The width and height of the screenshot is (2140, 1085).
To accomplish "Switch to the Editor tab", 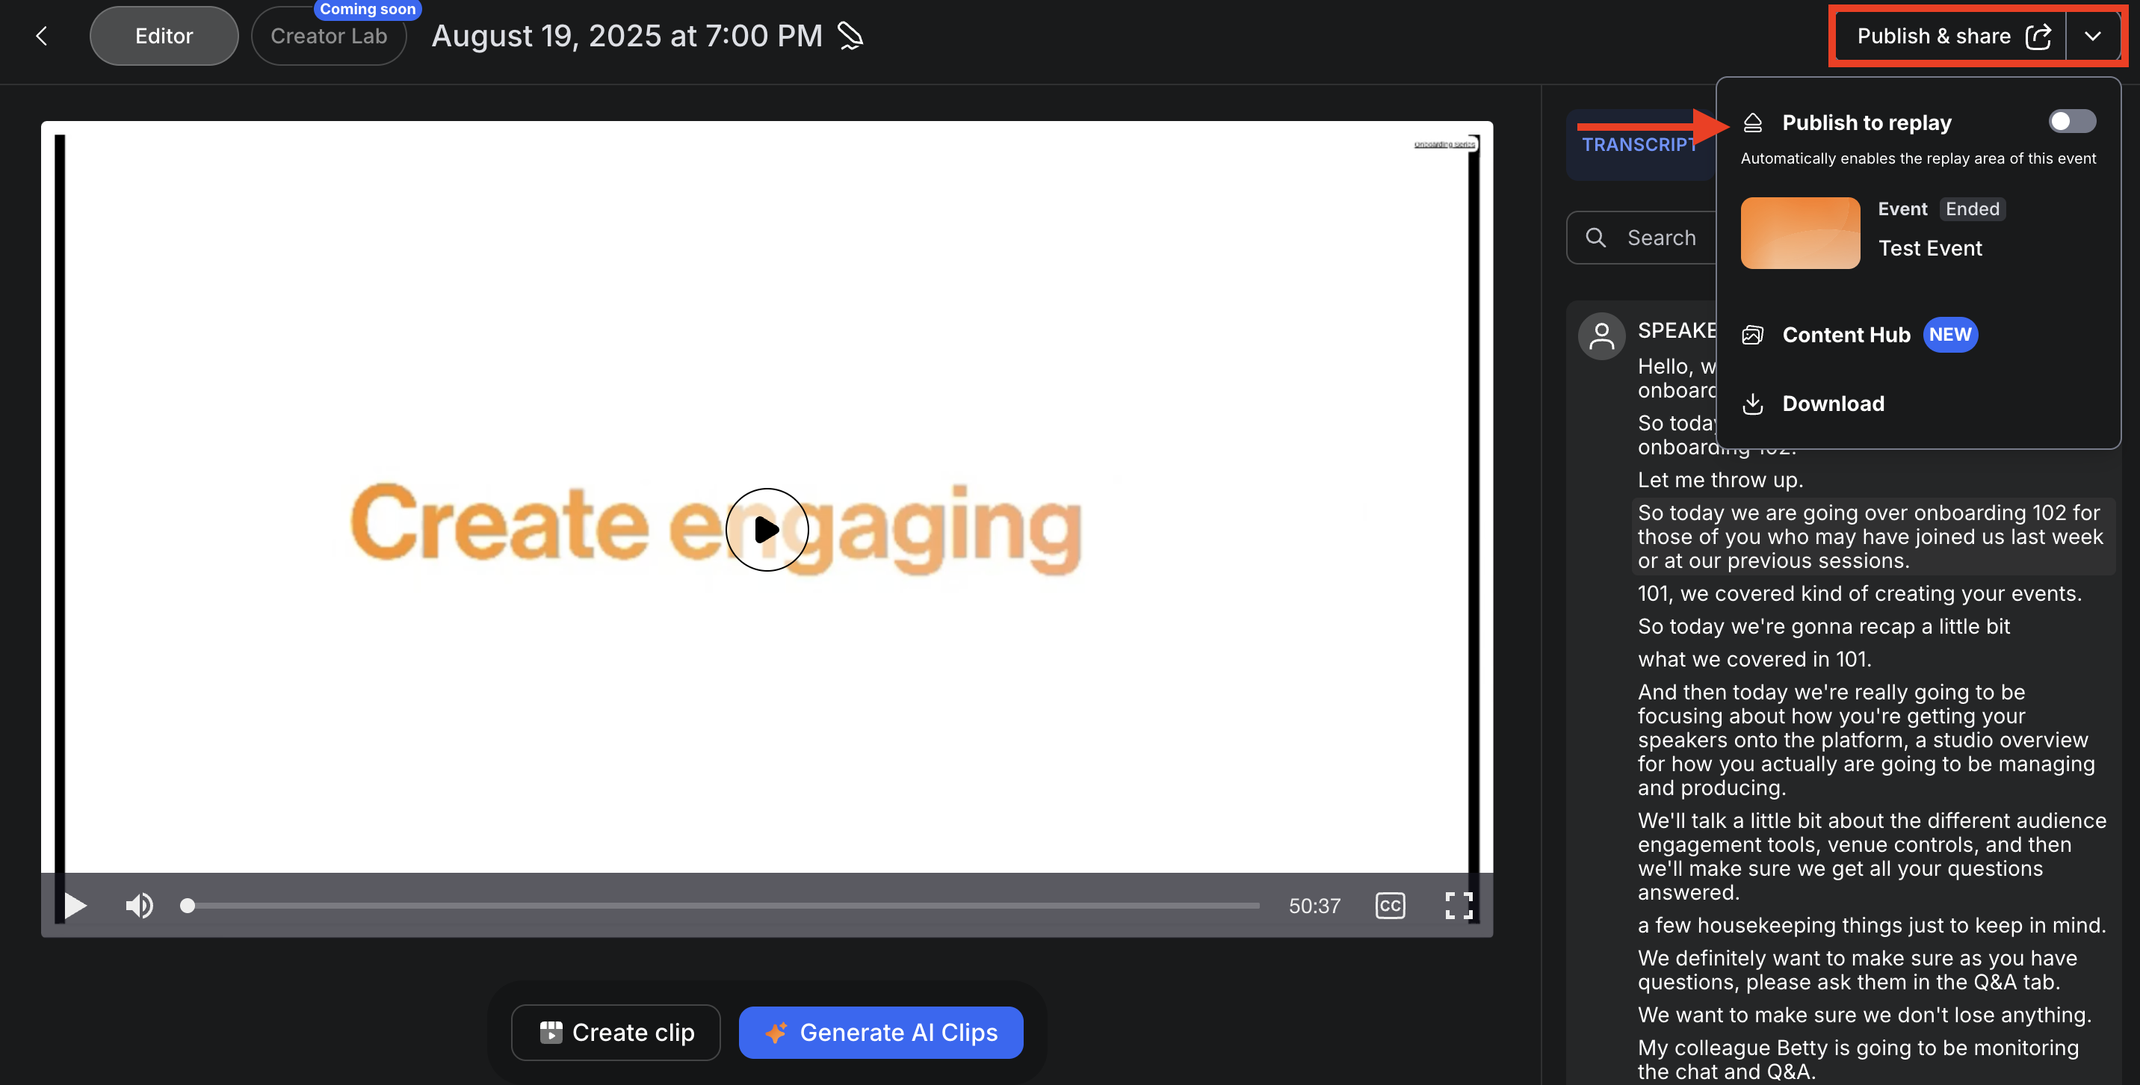I will point(164,36).
